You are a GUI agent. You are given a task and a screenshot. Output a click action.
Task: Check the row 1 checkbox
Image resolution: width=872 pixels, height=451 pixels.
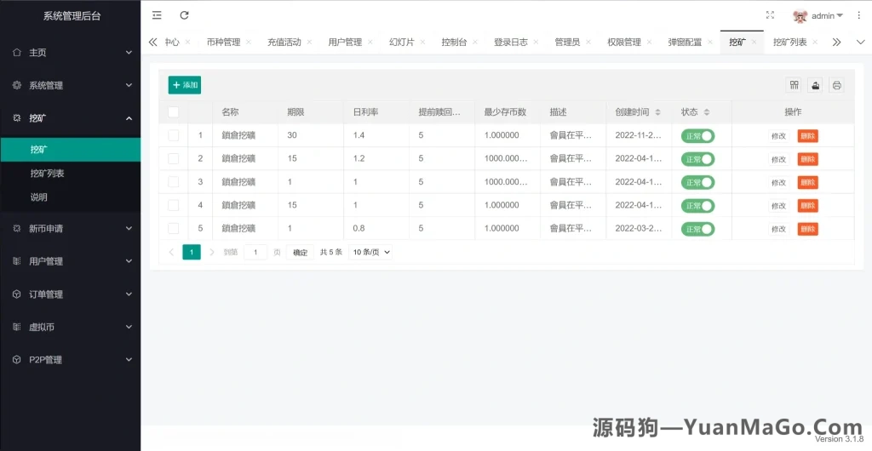(174, 135)
